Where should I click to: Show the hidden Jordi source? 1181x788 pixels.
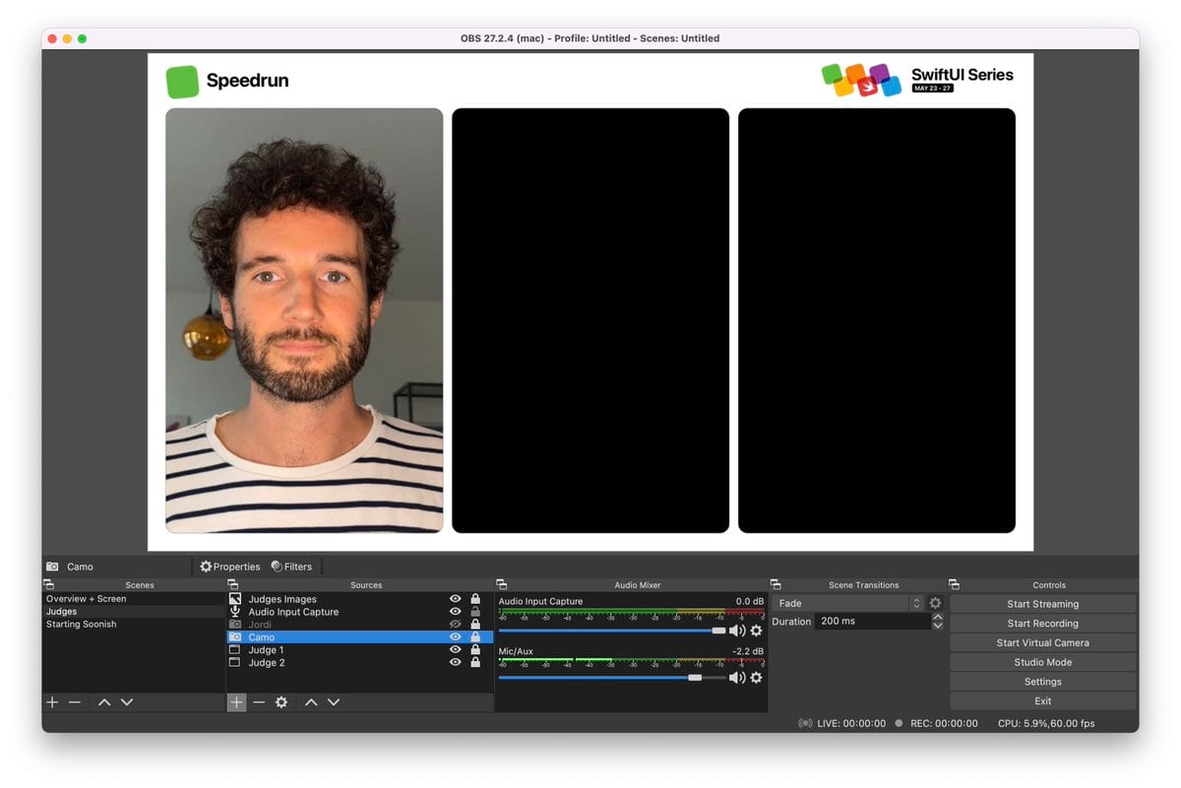coord(455,625)
